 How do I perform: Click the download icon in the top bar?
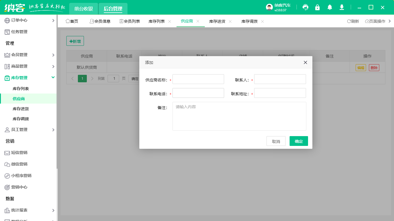342,7
